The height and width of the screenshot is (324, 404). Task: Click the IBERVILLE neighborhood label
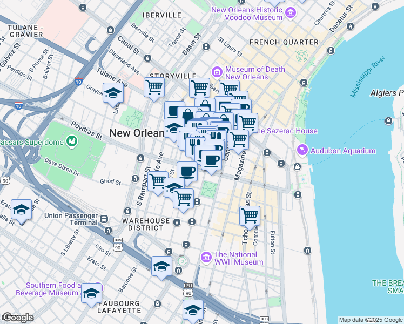[x=162, y=15]
